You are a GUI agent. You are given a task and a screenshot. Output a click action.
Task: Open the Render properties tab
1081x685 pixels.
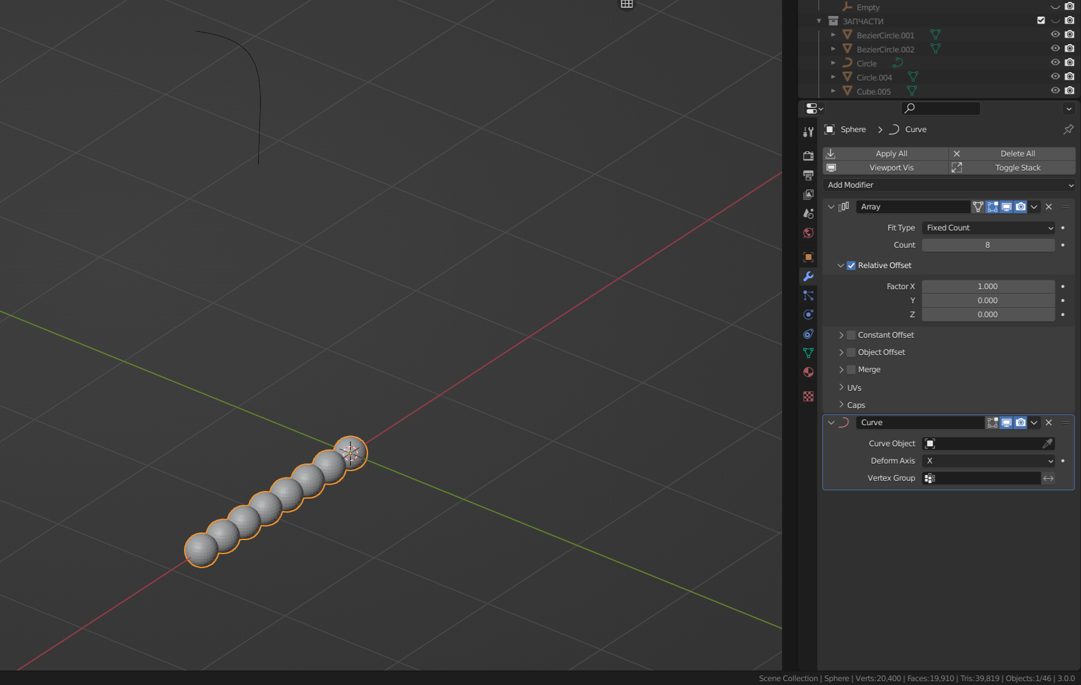[808, 156]
